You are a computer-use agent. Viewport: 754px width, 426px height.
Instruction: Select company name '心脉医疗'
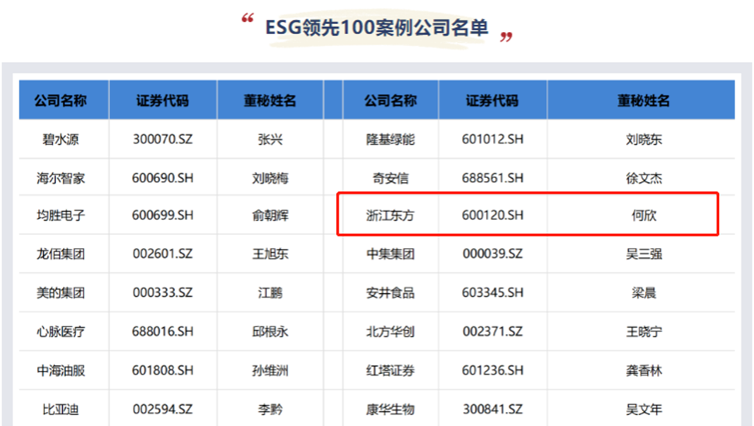[61, 332]
